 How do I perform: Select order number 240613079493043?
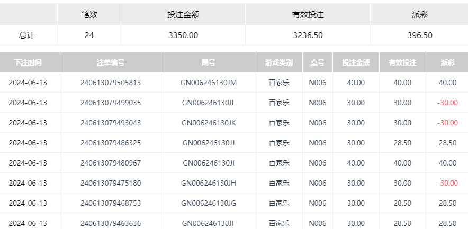point(111,123)
